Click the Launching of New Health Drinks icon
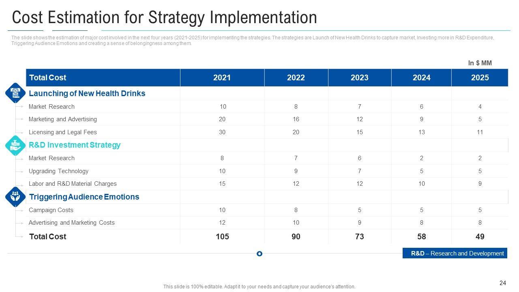 pos(15,93)
